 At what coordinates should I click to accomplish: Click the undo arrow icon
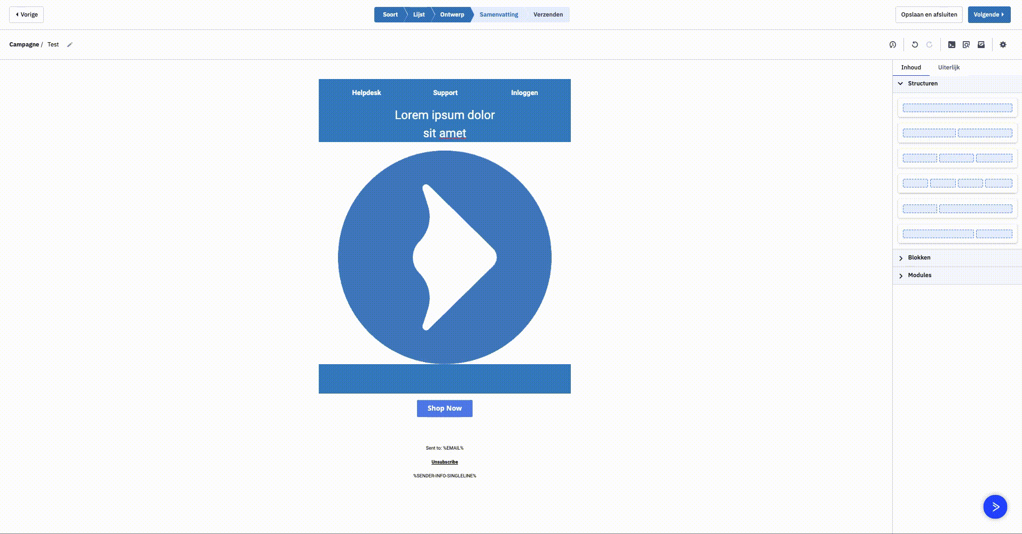pos(915,45)
